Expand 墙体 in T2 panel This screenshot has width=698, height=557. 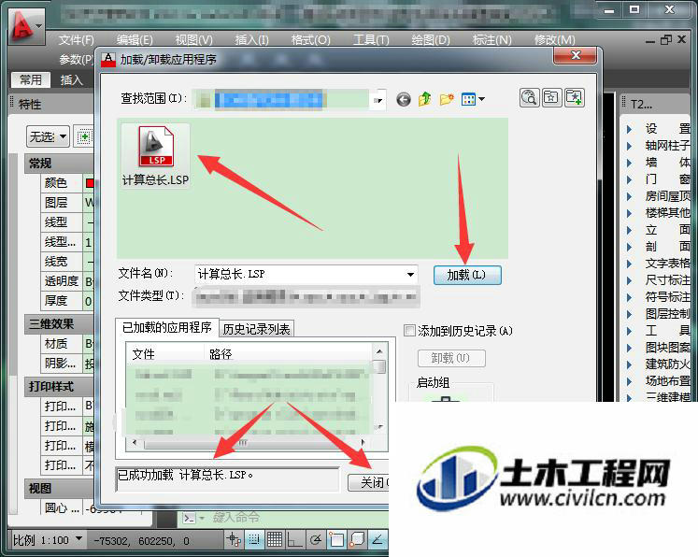(630, 163)
